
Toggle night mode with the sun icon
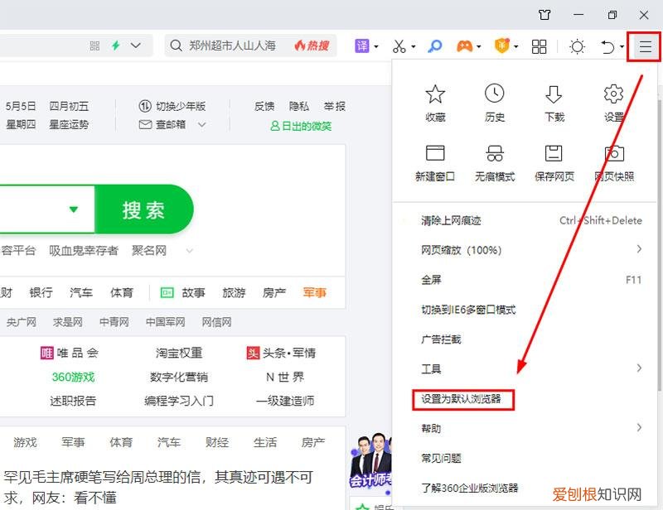[x=577, y=46]
